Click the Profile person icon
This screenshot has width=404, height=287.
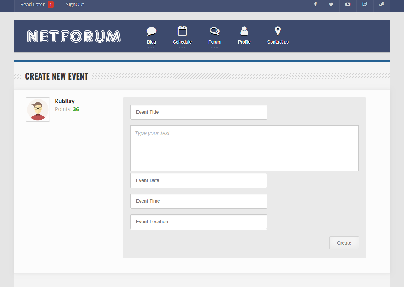(x=244, y=31)
